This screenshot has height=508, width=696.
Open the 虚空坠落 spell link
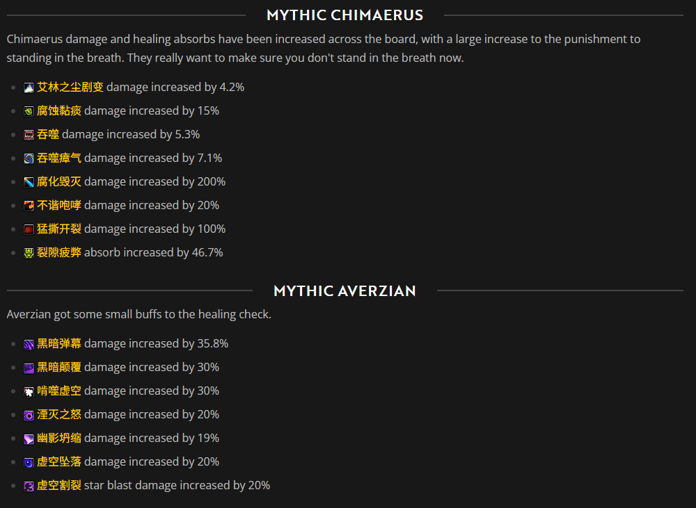pos(59,461)
